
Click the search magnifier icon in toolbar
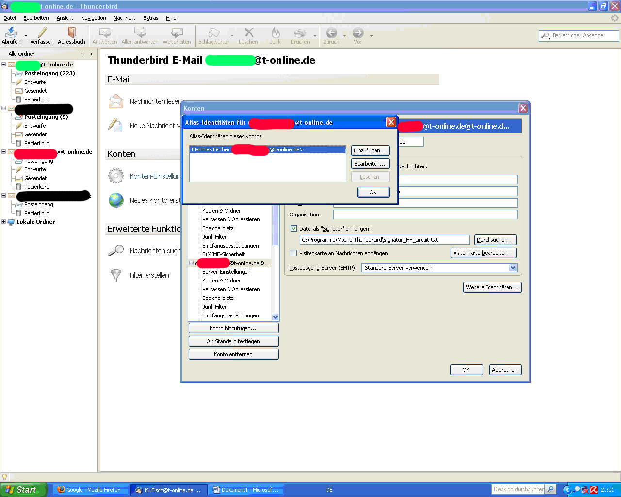[x=545, y=36]
